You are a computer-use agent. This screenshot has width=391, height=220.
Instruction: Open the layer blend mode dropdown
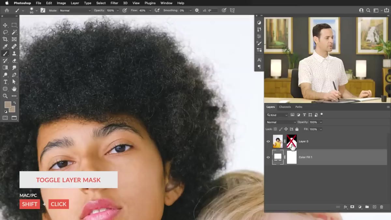click(281, 122)
